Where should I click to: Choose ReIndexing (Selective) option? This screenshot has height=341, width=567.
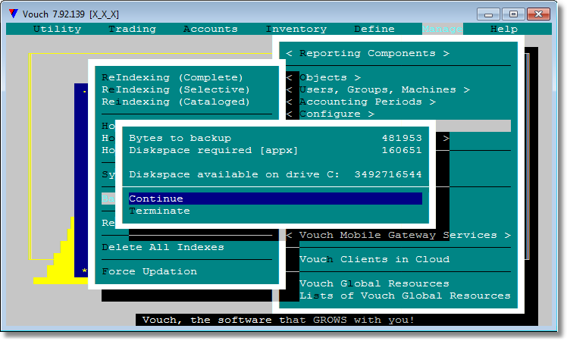coord(176,89)
